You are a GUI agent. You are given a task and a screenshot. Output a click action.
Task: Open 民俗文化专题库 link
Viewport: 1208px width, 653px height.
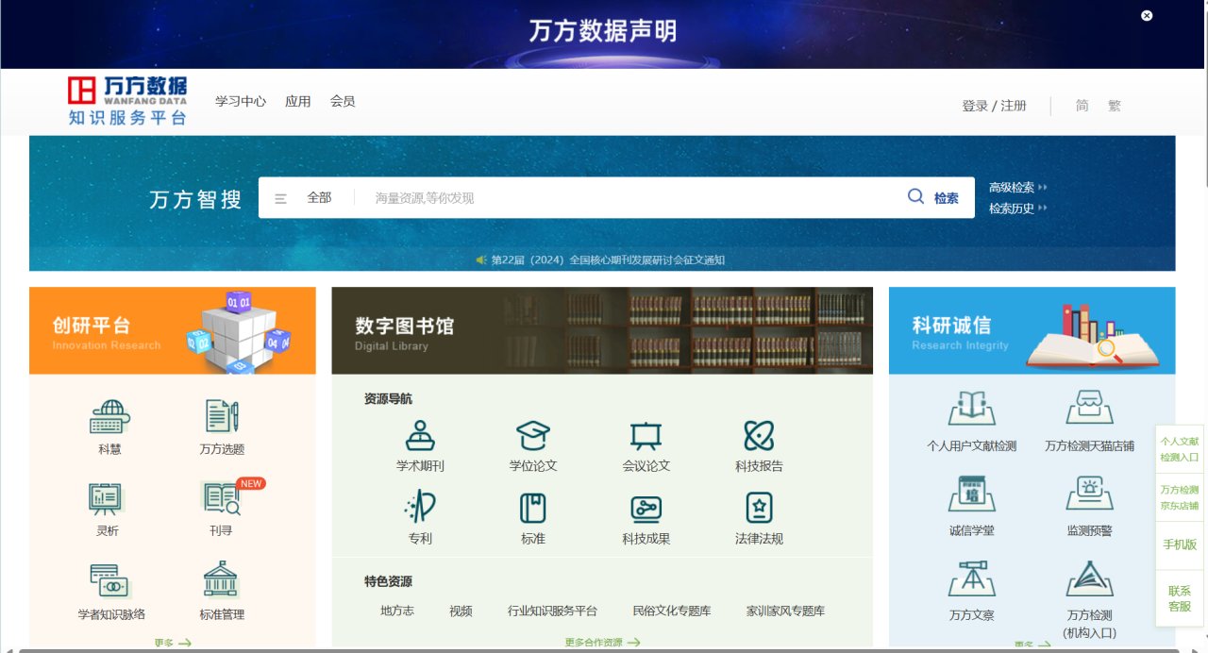point(672,611)
